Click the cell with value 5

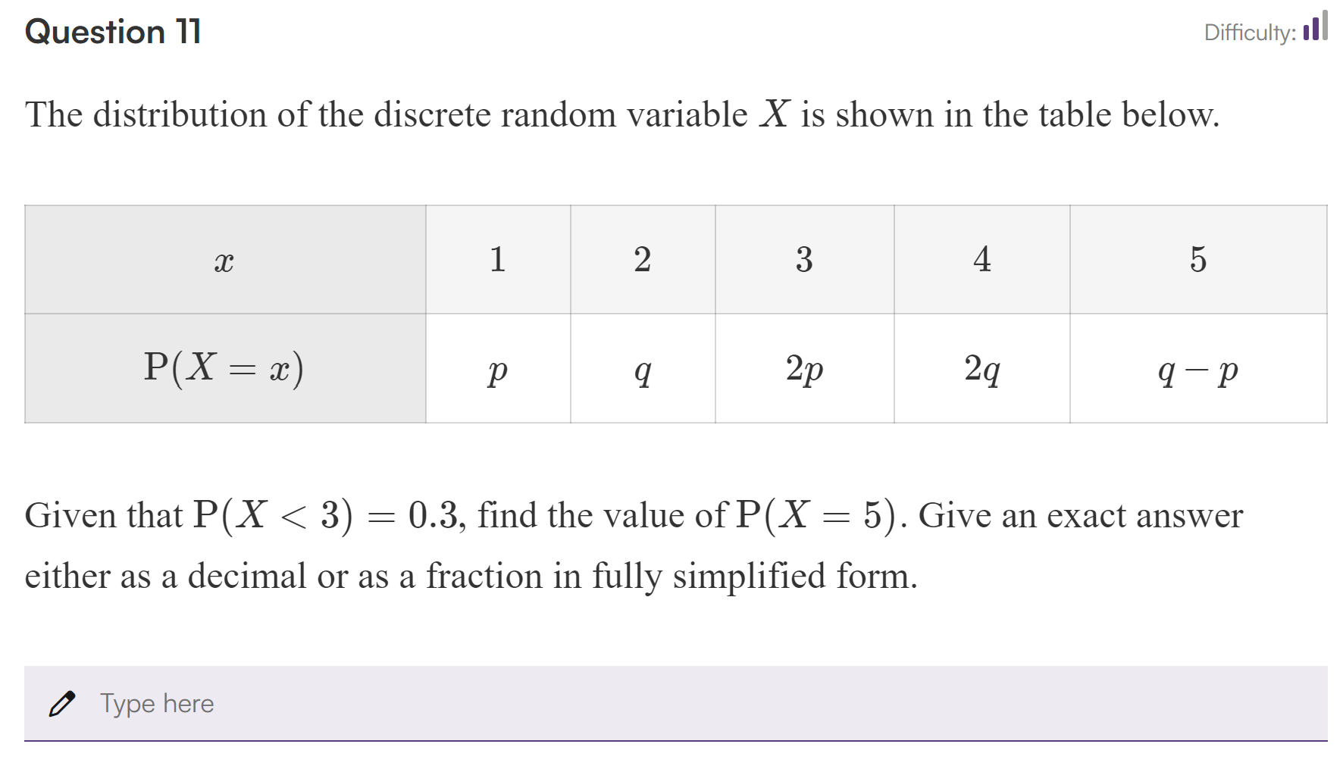[1197, 260]
